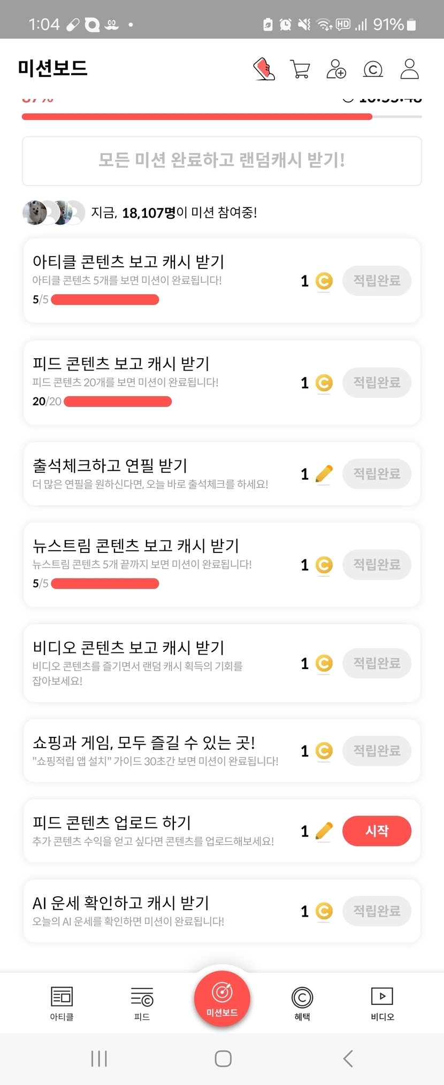Tap the red sneaker icon in header
Screen dimensions: 444x1085
coord(264,69)
